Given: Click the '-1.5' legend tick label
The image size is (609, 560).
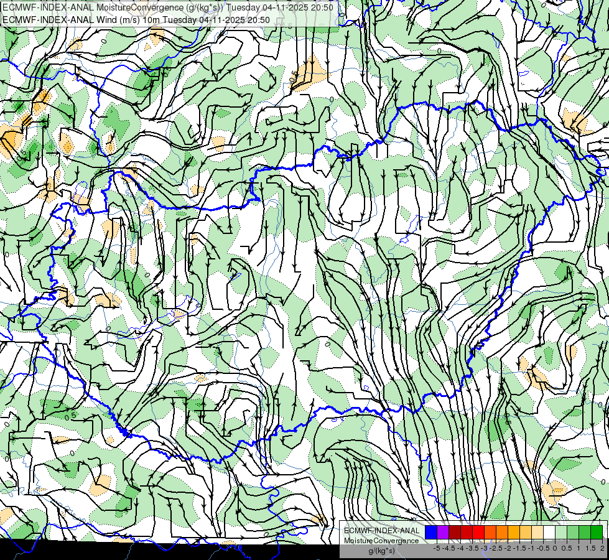Looking at the screenshot, I should click(x=519, y=548).
